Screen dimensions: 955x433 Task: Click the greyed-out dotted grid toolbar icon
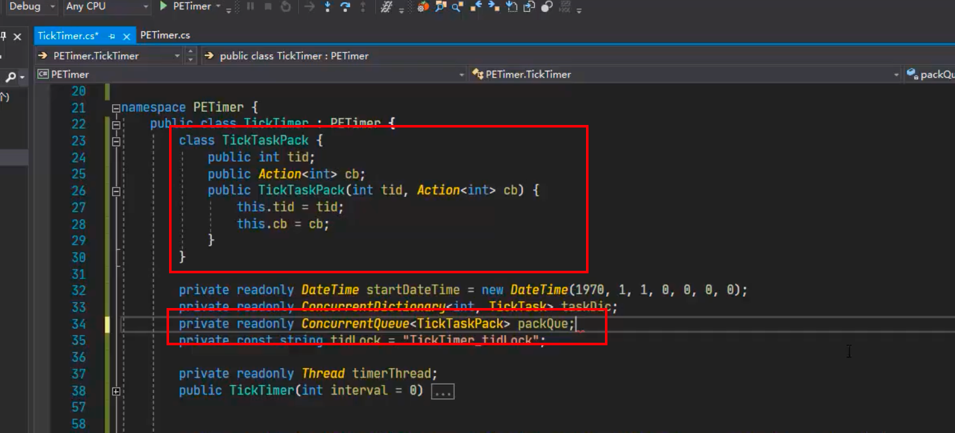click(x=566, y=6)
